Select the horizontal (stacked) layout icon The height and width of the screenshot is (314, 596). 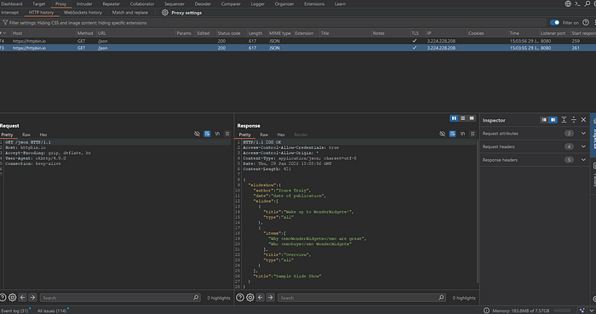(462, 118)
